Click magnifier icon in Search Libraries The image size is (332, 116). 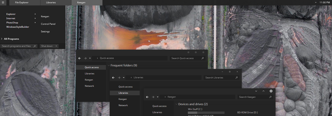pos(237,78)
